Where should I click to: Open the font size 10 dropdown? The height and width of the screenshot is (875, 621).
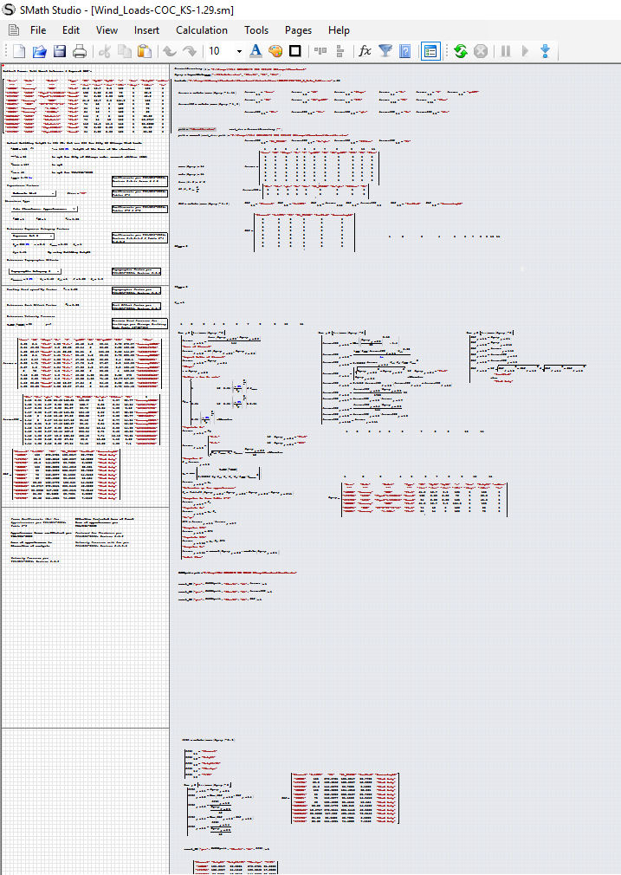point(239,51)
